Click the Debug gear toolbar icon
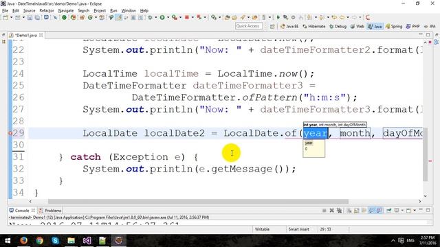This screenshot has height=247, width=440. tap(151, 17)
